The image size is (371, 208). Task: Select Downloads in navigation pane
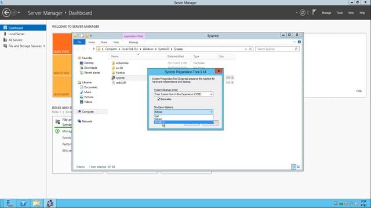90,68
